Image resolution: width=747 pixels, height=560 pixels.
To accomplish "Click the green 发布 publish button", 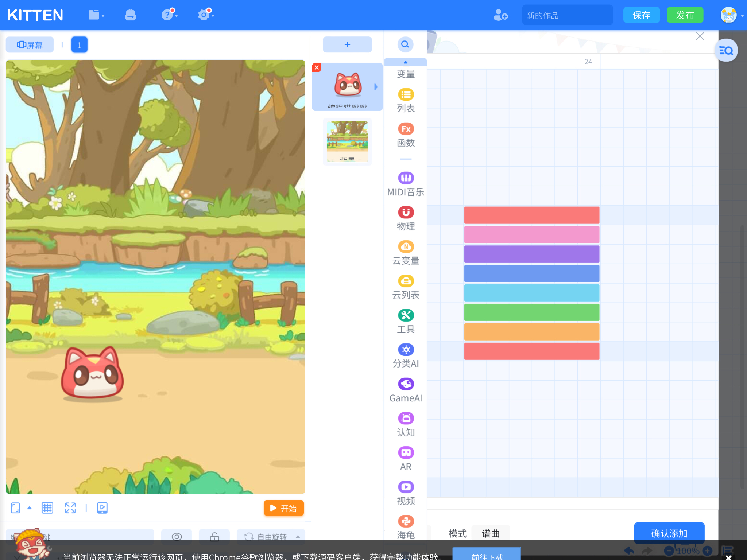I will tap(685, 15).
